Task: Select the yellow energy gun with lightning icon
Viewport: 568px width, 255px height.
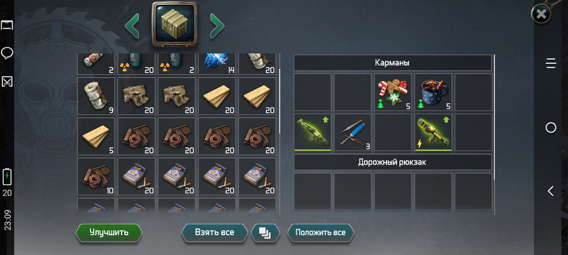Action: [433, 132]
